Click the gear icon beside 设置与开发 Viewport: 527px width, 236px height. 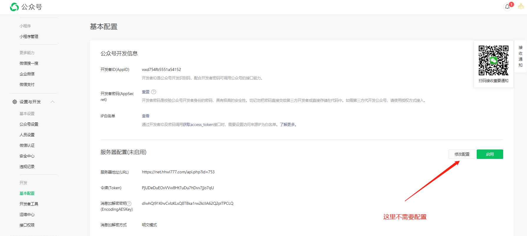point(15,102)
